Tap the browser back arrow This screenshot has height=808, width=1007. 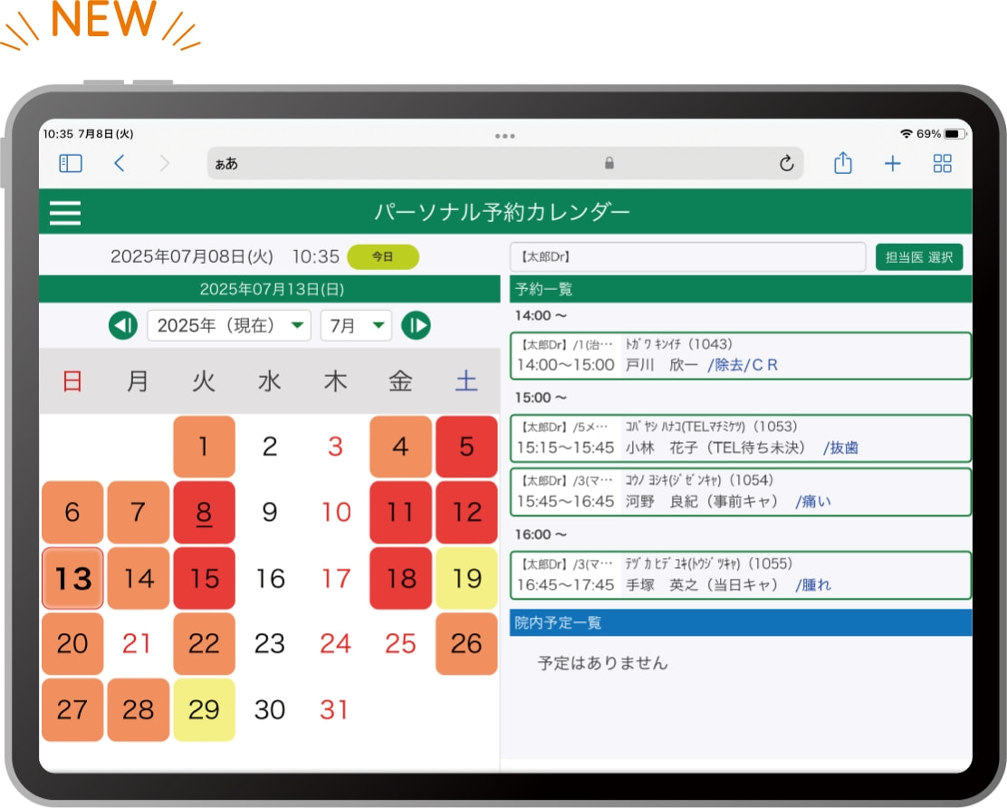[x=120, y=163]
